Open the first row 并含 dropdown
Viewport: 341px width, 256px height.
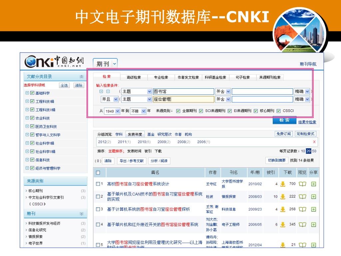tap(228, 92)
